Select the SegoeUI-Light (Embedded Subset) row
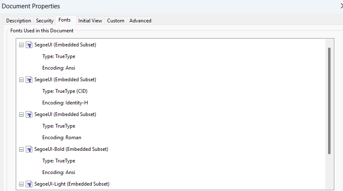343x191 pixels. (72, 184)
